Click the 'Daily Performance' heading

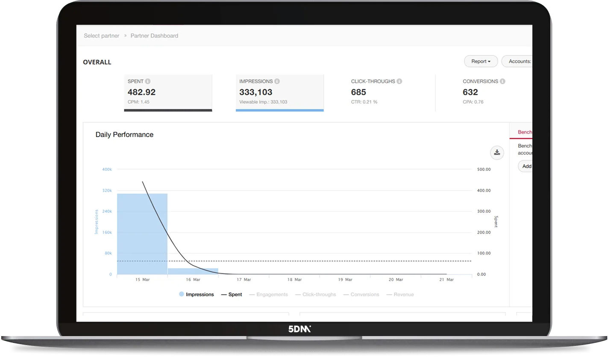(124, 135)
